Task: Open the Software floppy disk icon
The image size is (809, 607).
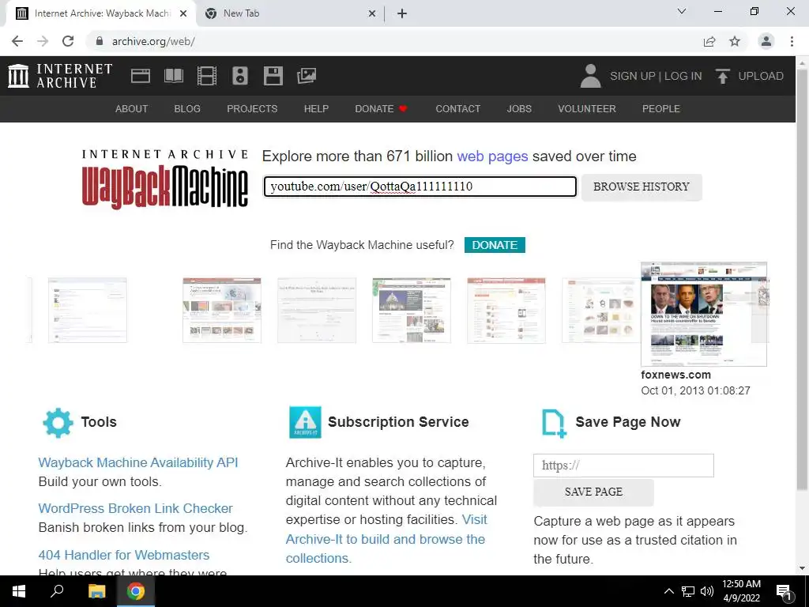Action: [x=273, y=76]
